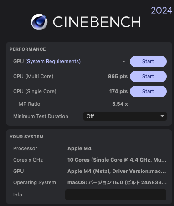
Task: Click the MP Ratio 5.54 x value
Action: coord(120,104)
